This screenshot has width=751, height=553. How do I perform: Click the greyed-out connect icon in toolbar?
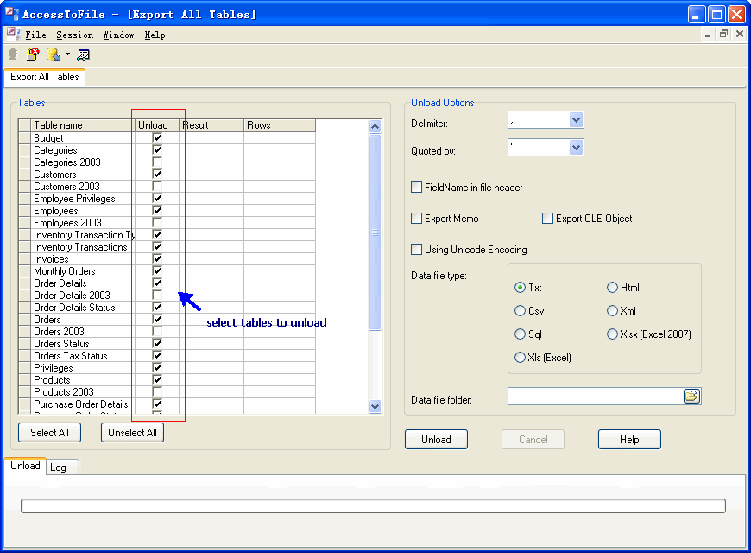click(x=13, y=54)
